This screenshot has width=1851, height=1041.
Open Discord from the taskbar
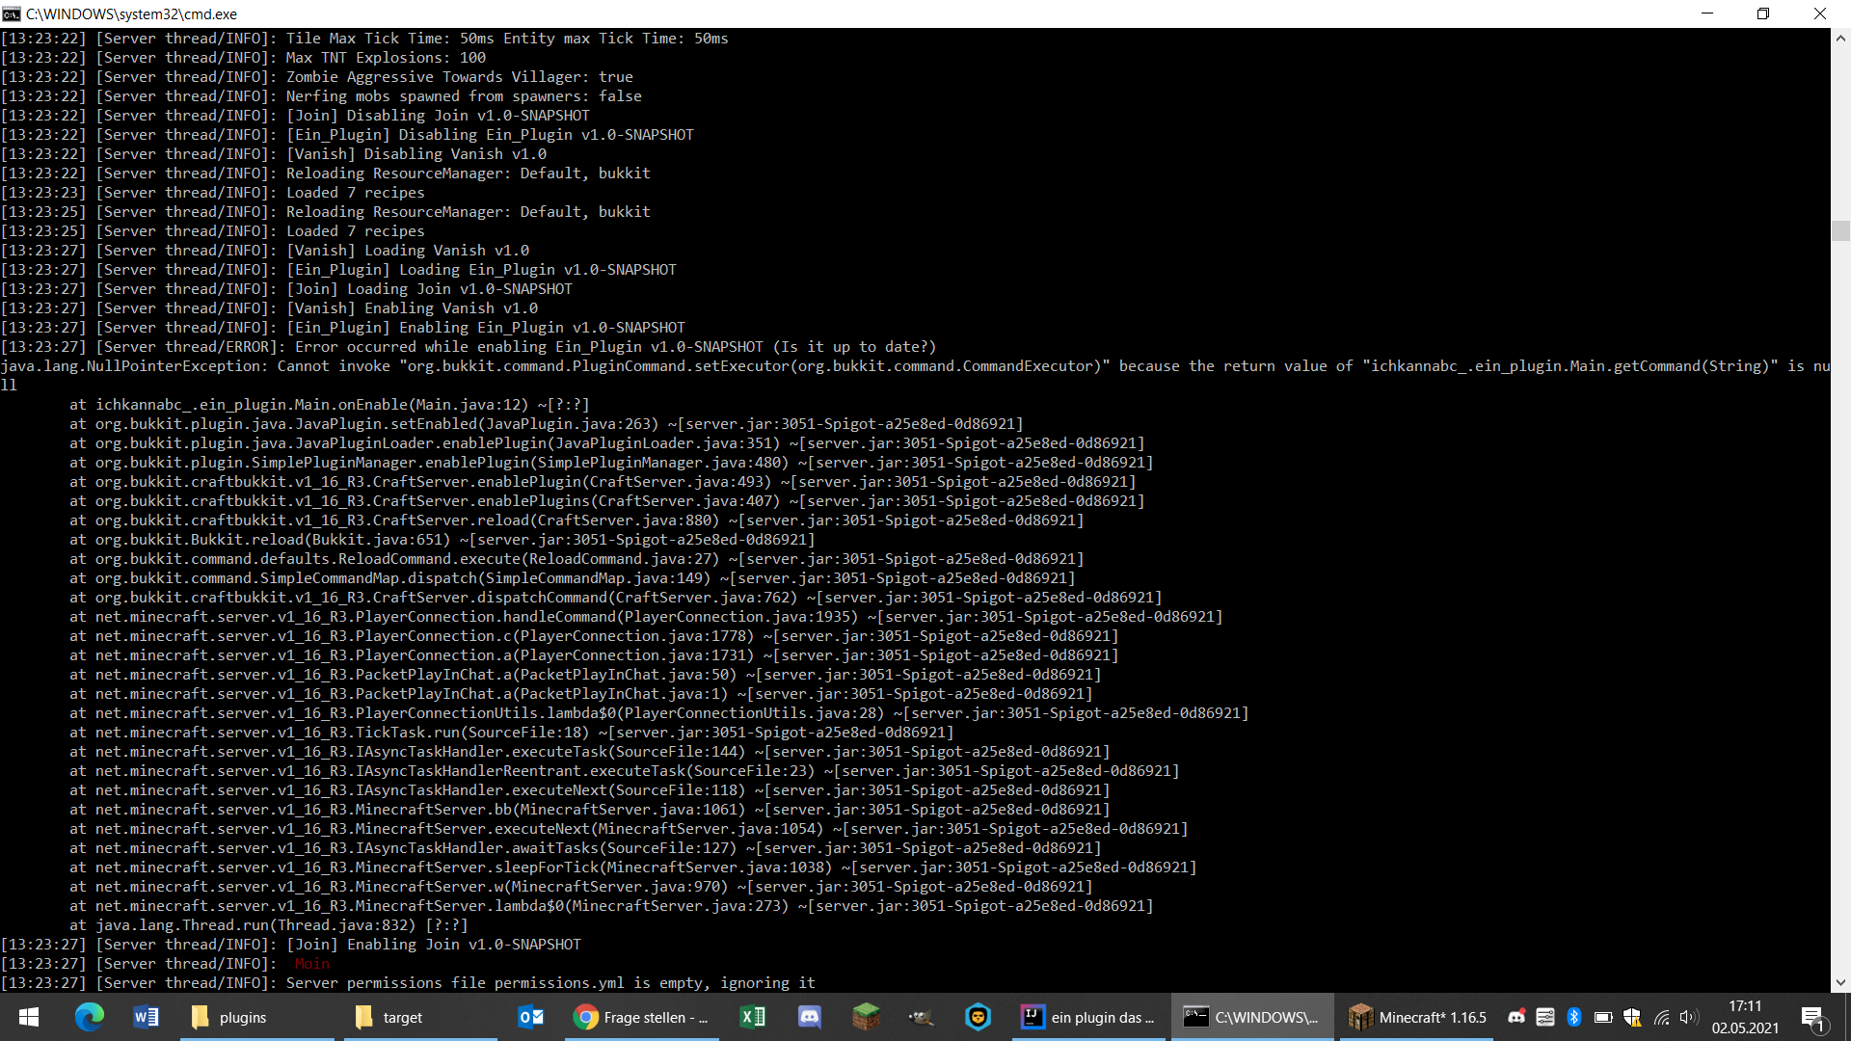coord(810,1017)
